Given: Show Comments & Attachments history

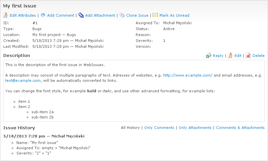Looking at the screenshot, I should tap(240, 128).
